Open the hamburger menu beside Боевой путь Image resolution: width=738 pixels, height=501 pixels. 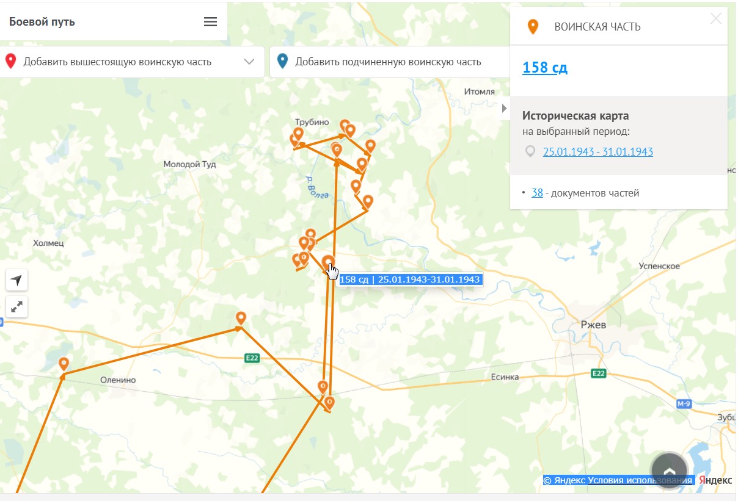point(210,22)
